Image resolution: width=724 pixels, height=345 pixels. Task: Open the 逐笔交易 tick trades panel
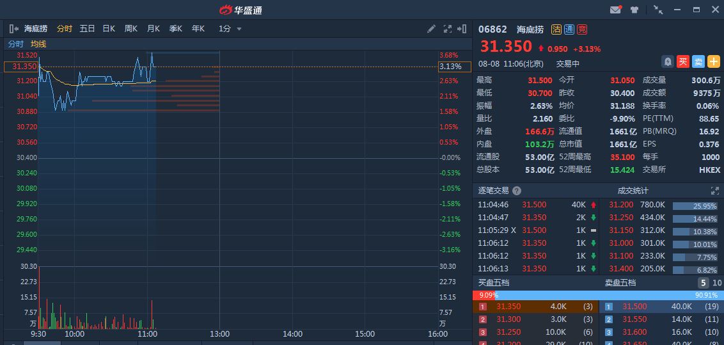click(x=493, y=191)
